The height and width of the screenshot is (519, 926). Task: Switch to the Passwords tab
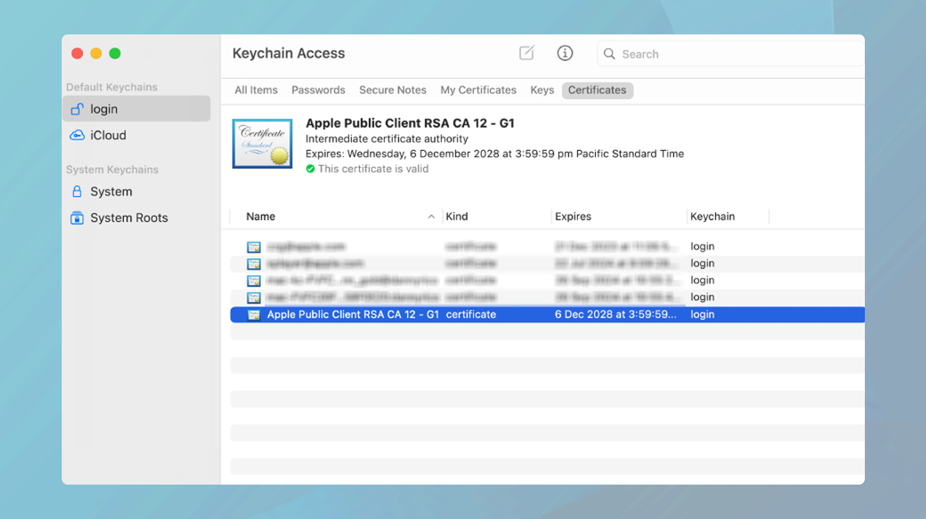[x=318, y=90]
